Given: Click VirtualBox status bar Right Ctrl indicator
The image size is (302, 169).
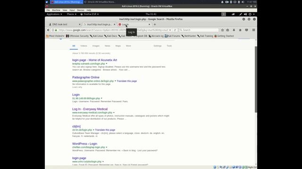Looking at the screenshot, I should 252,167.
